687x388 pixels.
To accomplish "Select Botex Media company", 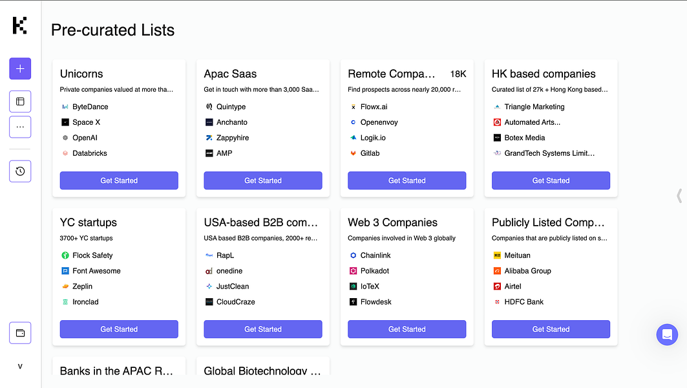I will coord(524,138).
